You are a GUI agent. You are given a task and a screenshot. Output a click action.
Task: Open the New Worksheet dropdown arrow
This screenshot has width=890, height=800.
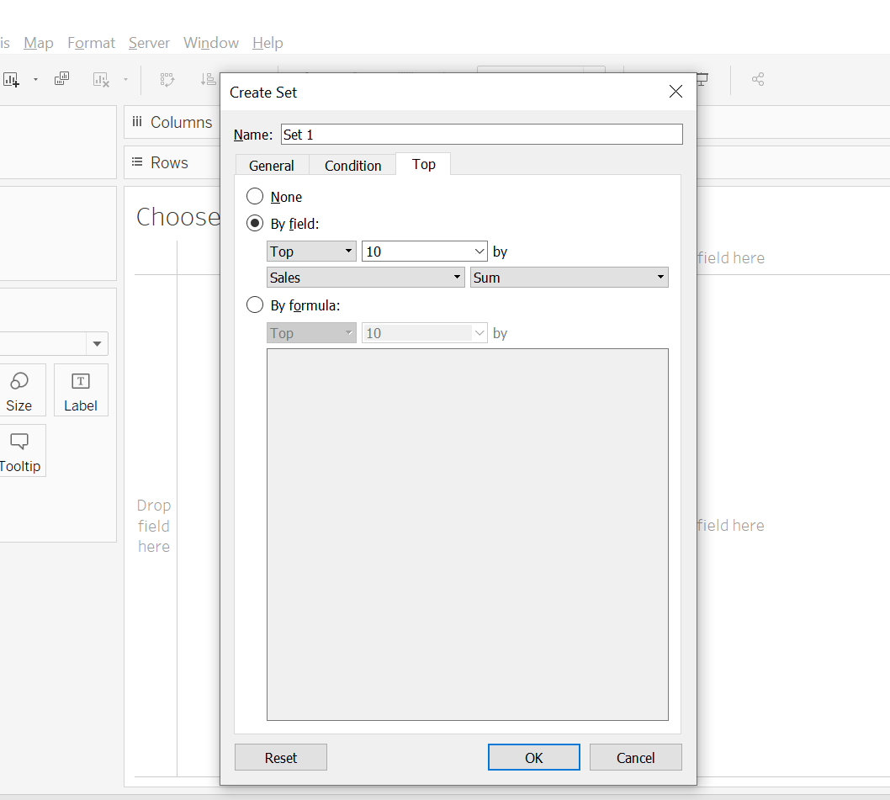pyautogui.click(x=35, y=79)
